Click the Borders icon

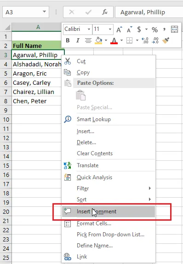(129, 41)
